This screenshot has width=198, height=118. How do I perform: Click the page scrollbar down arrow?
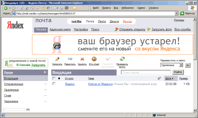click(194, 110)
